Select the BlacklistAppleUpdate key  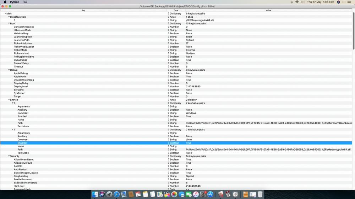point(26,172)
